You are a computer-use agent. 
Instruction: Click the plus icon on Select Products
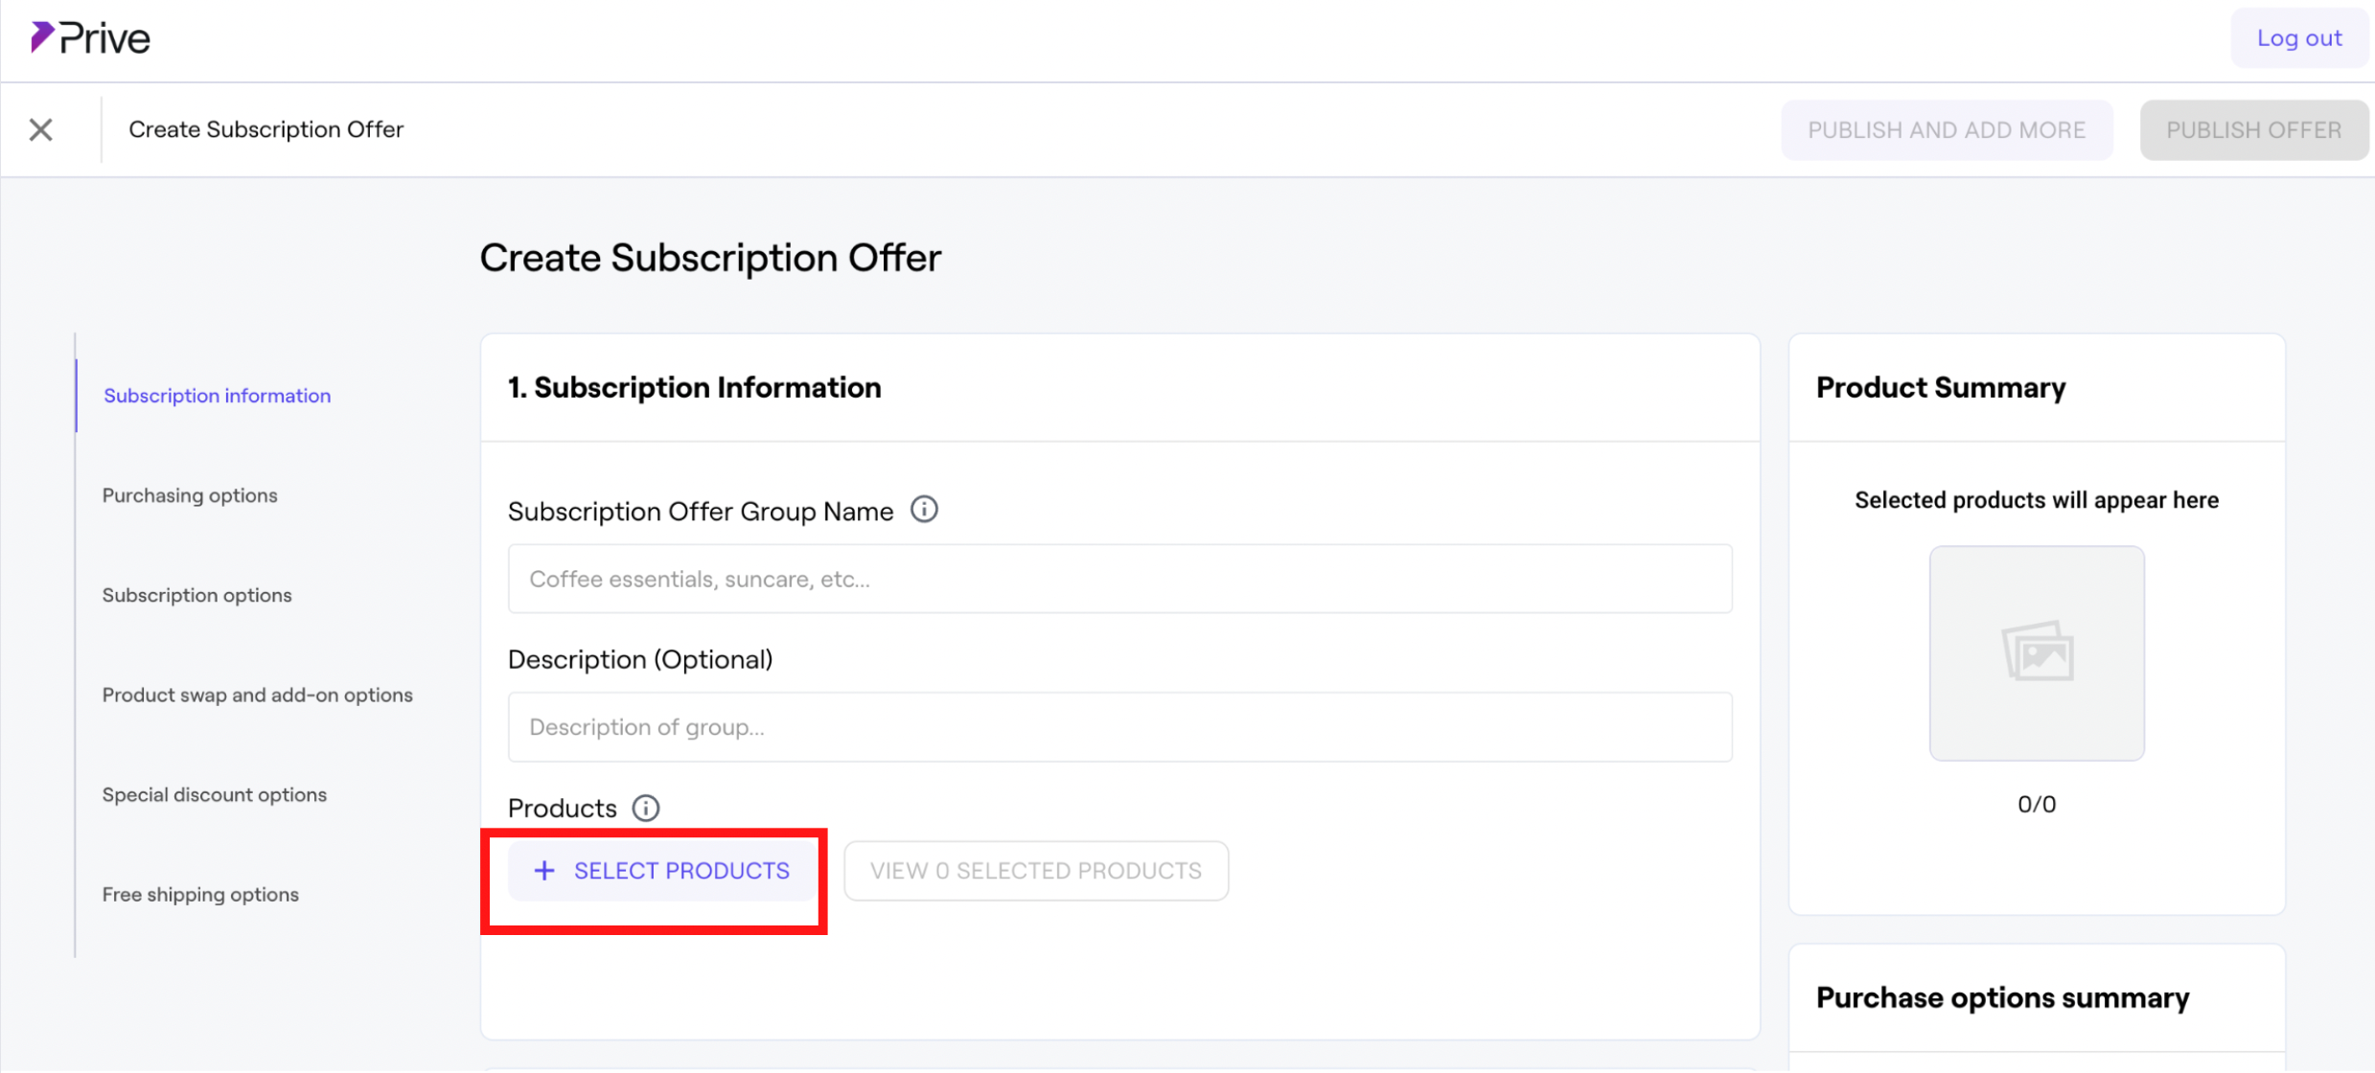pos(544,870)
